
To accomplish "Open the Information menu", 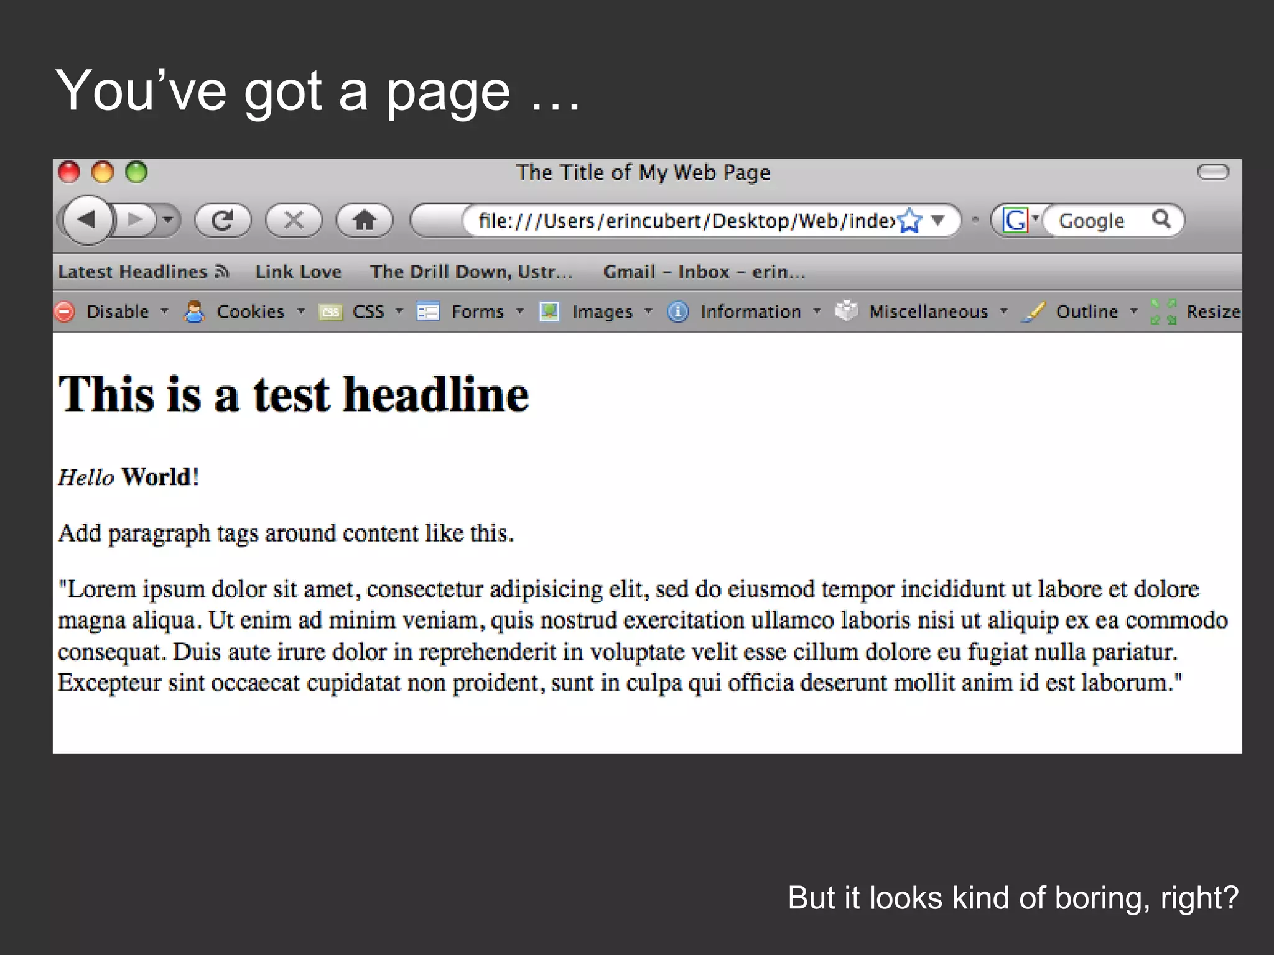I will pyautogui.click(x=751, y=311).
